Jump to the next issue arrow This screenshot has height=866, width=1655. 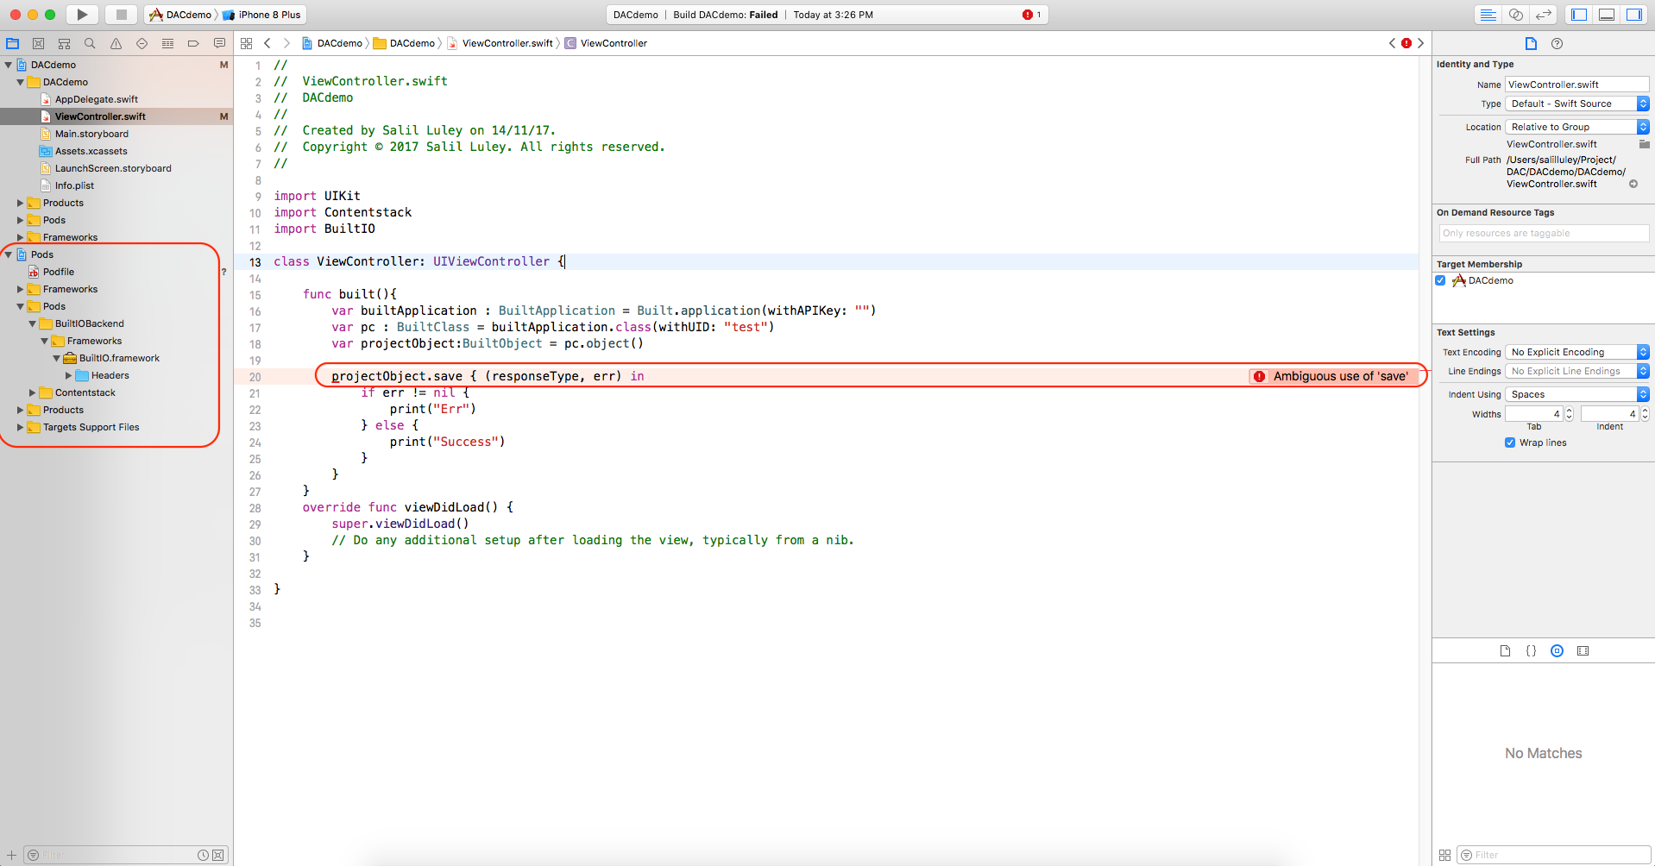[1420, 43]
